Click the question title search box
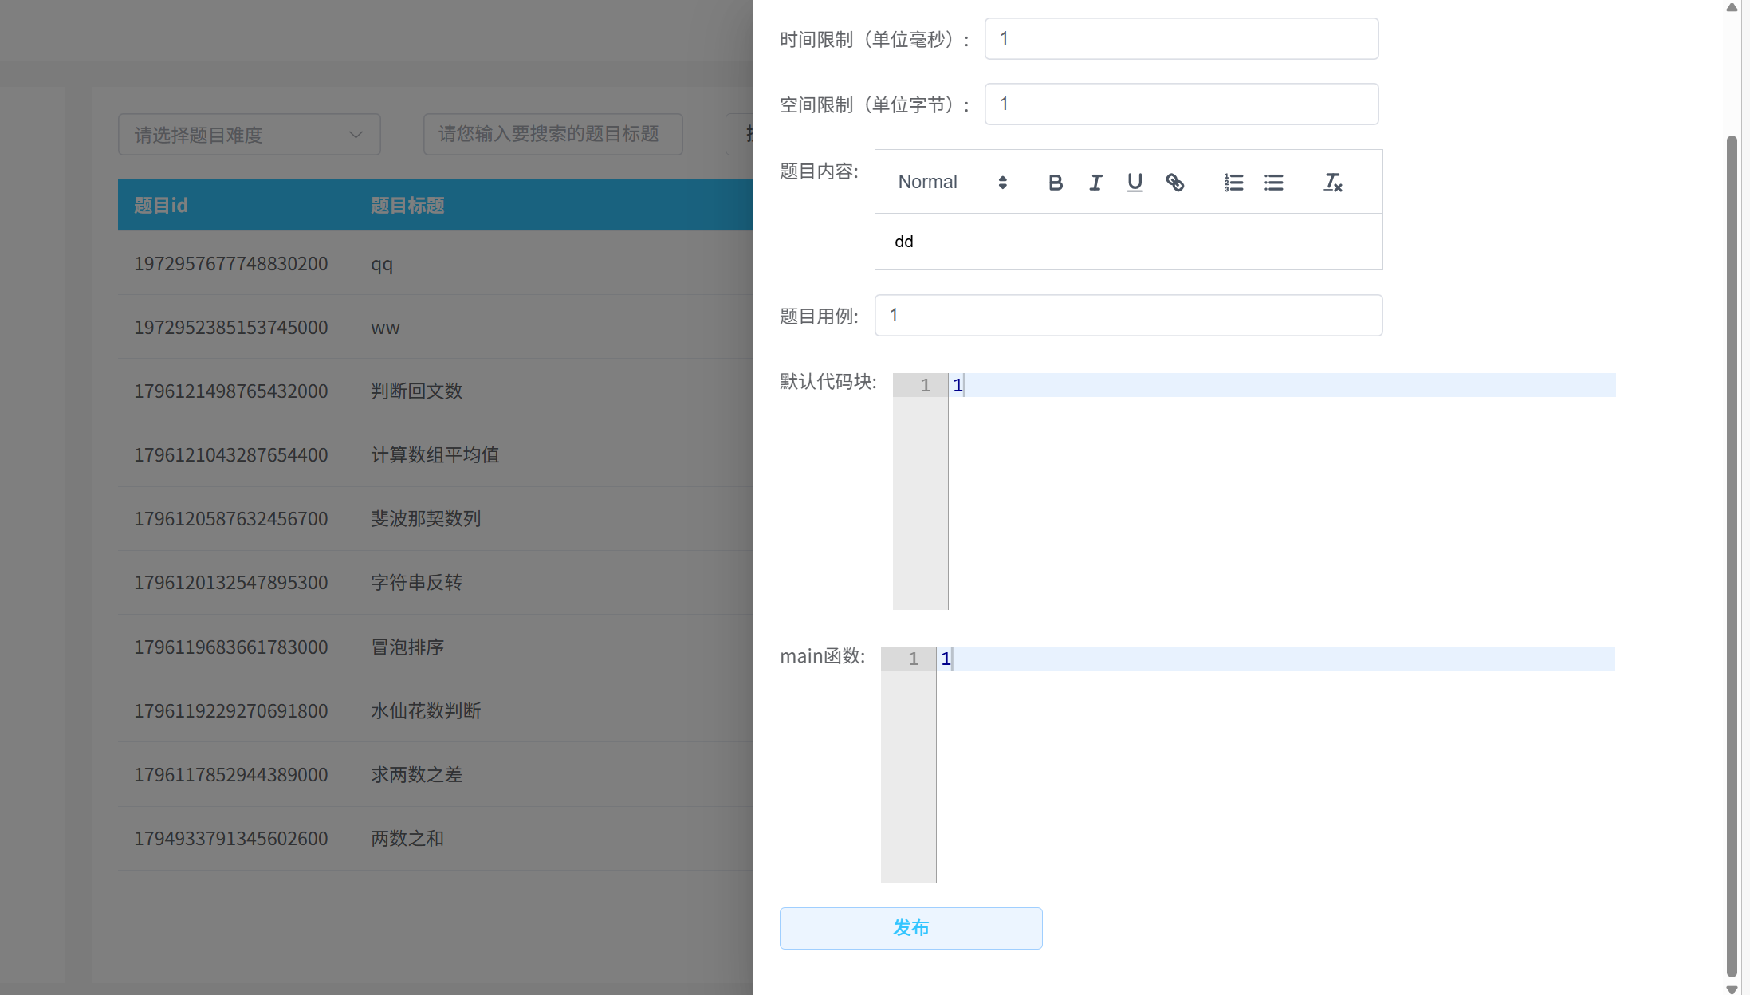 pos(553,134)
